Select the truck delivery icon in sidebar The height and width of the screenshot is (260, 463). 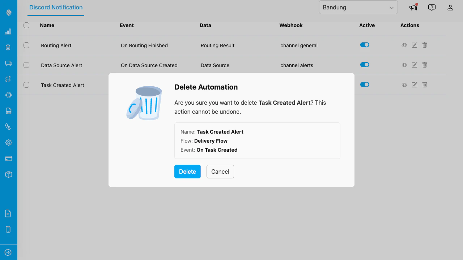pos(8,63)
